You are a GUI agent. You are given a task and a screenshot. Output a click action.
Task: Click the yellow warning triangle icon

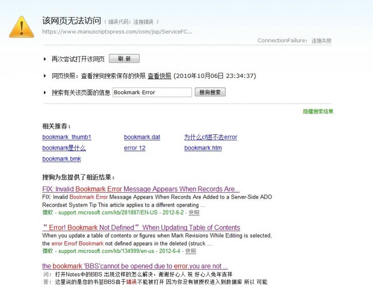click(21, 27)
